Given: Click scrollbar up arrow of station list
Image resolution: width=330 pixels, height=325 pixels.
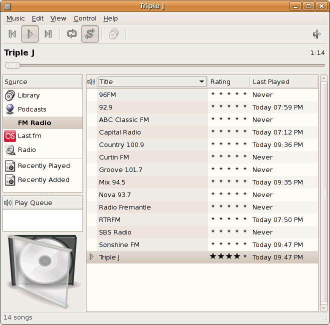Looking at the screenshot, I should [x=323, y=78].
